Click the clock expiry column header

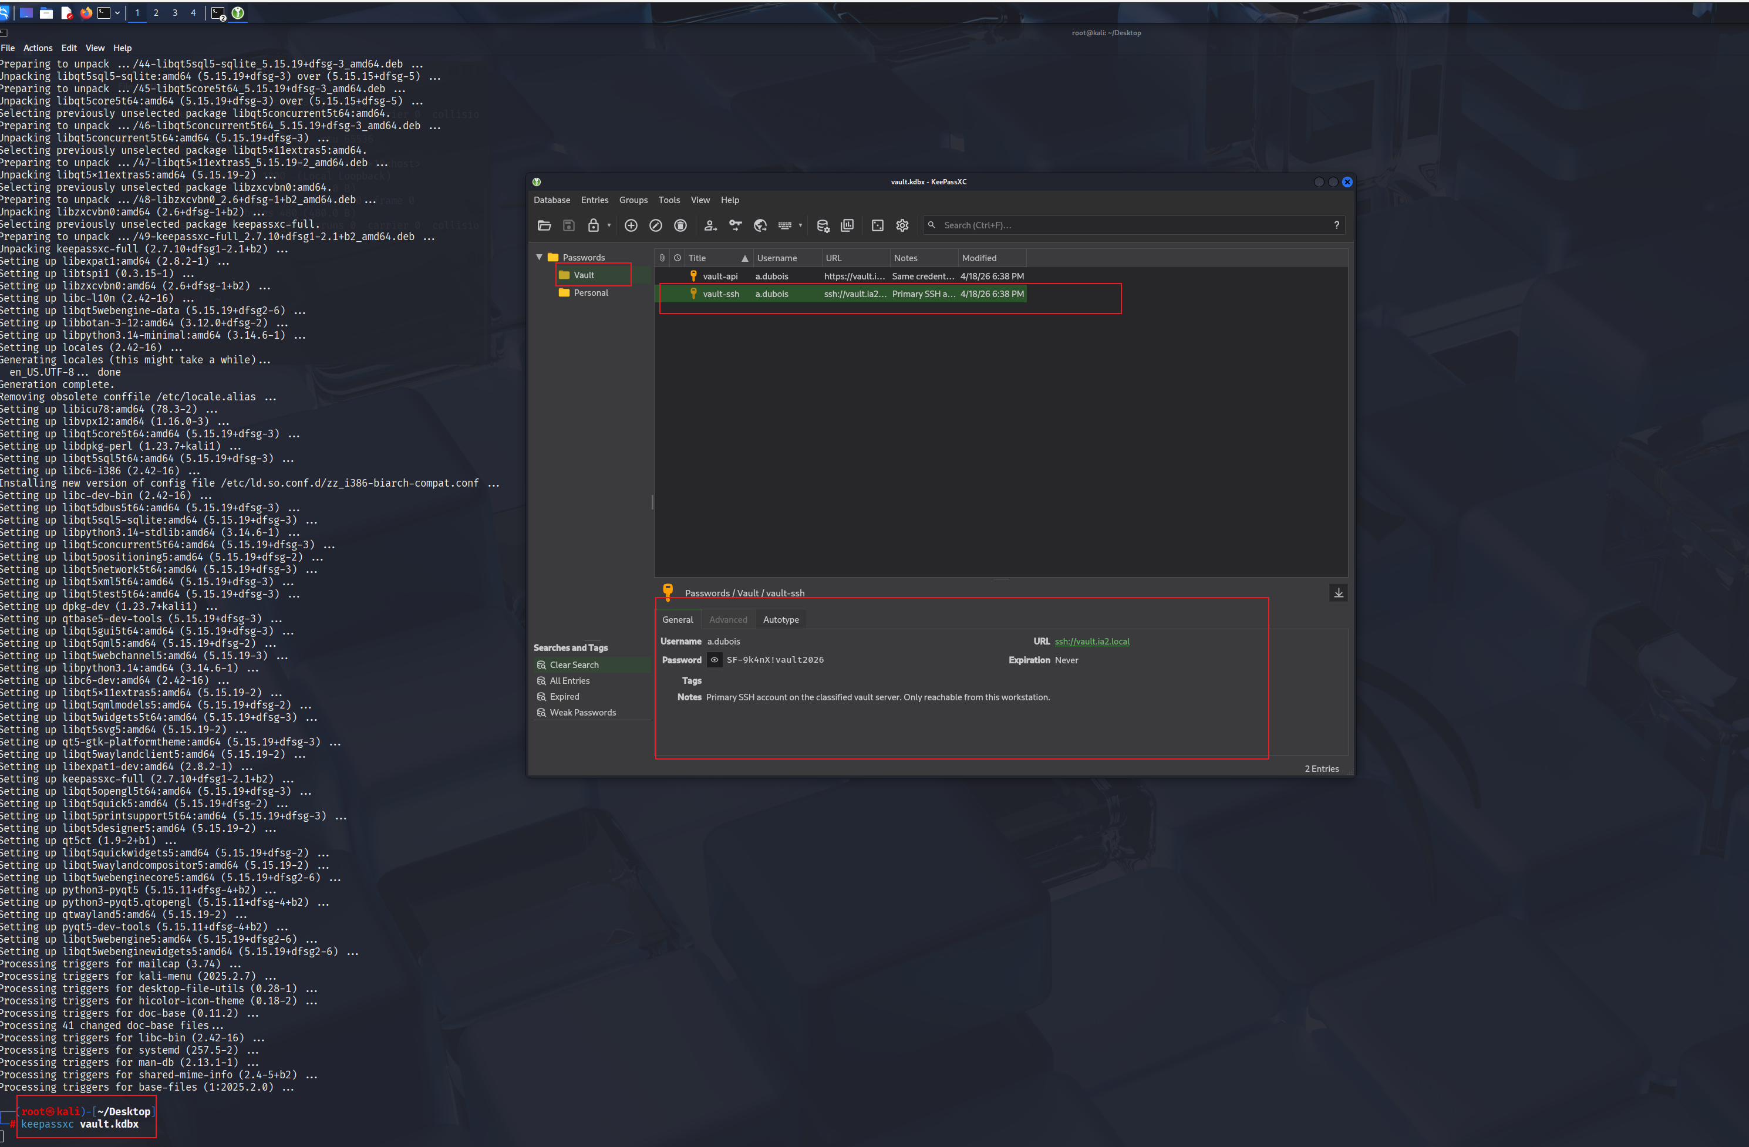(677, 258)
